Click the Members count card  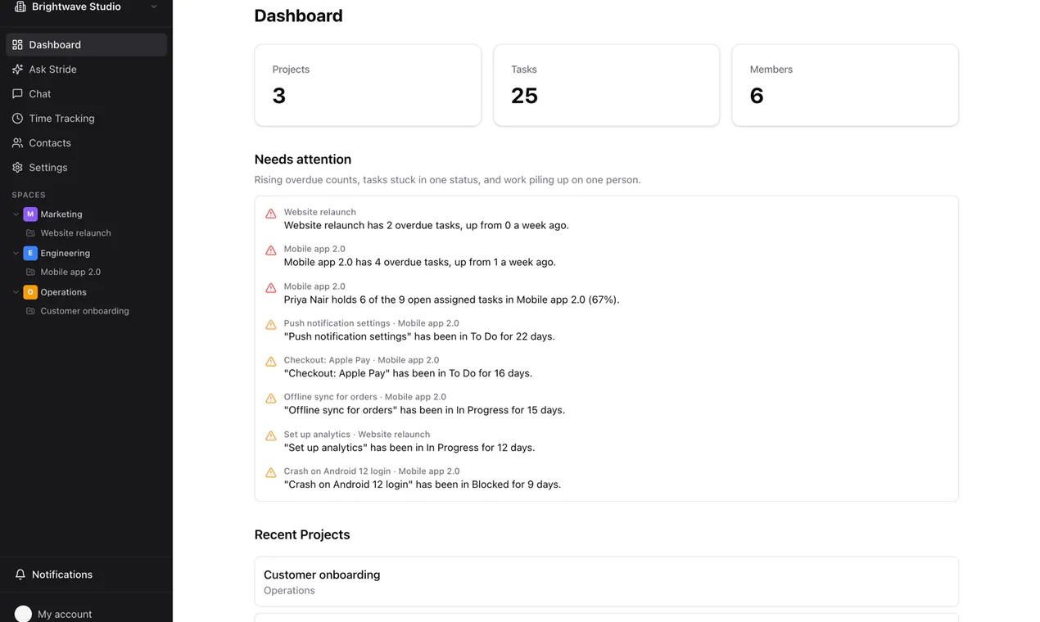(845, 85)
